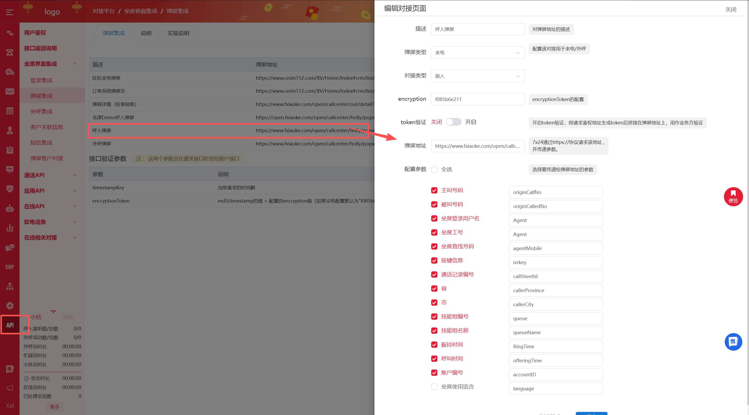The image size is (749, 415).
Task: Open the organization tree icon in the sidebar
Action: [x=10, y=286]
